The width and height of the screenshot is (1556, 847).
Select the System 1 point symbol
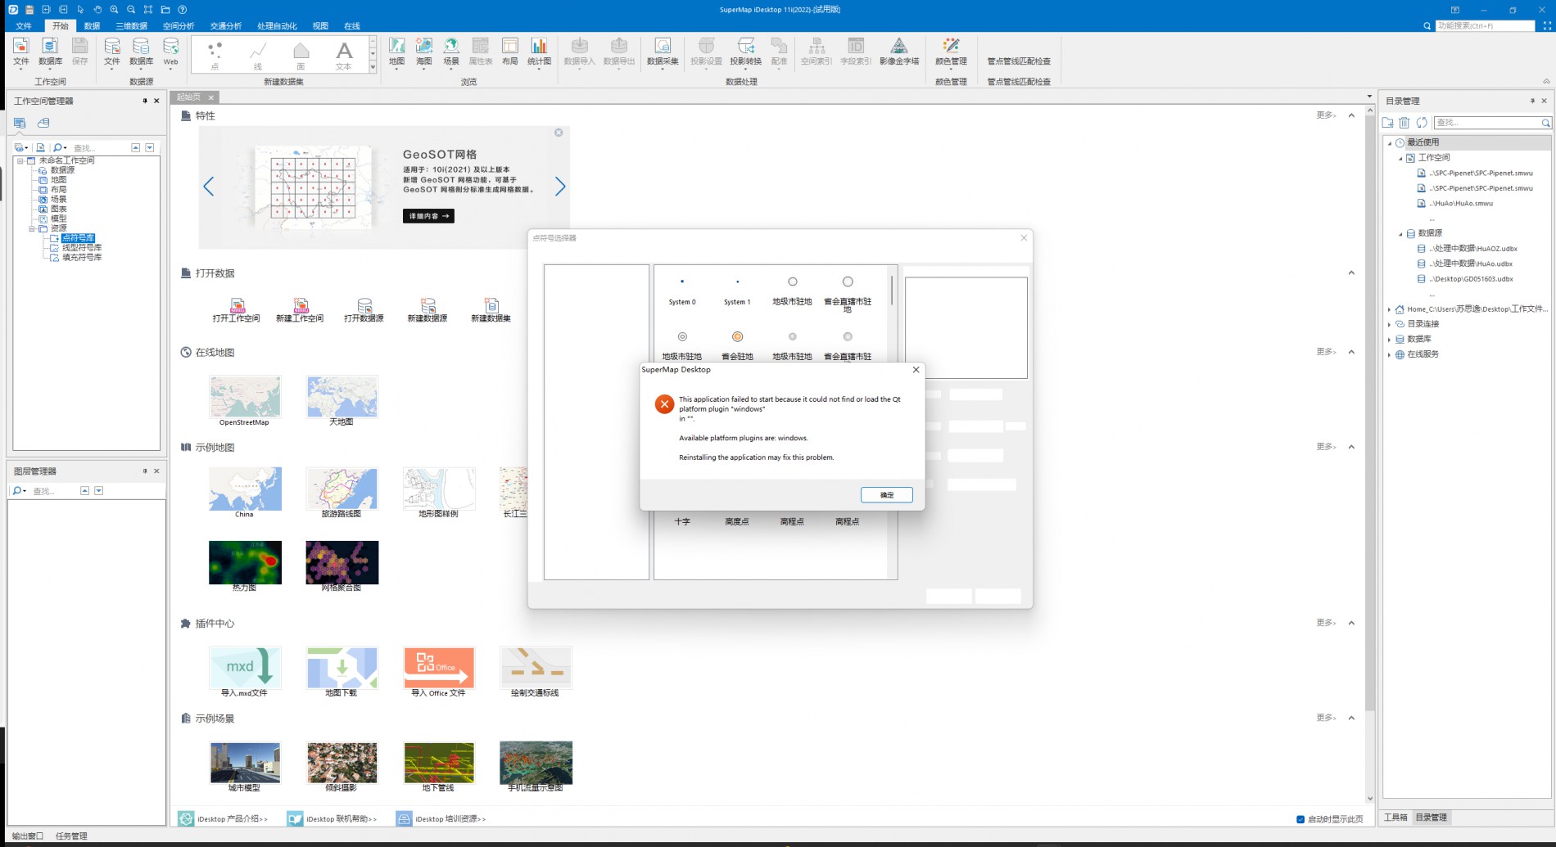(737, 290)
